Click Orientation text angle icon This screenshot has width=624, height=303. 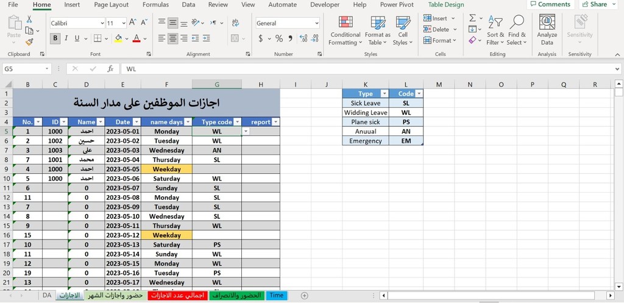pos(195,23)
